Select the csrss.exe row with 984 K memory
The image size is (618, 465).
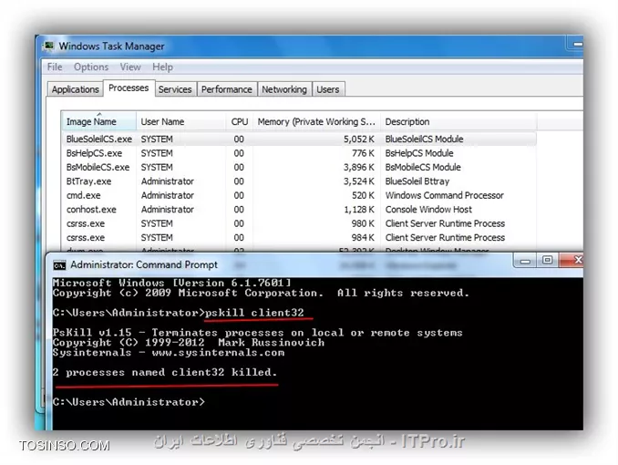299,238
